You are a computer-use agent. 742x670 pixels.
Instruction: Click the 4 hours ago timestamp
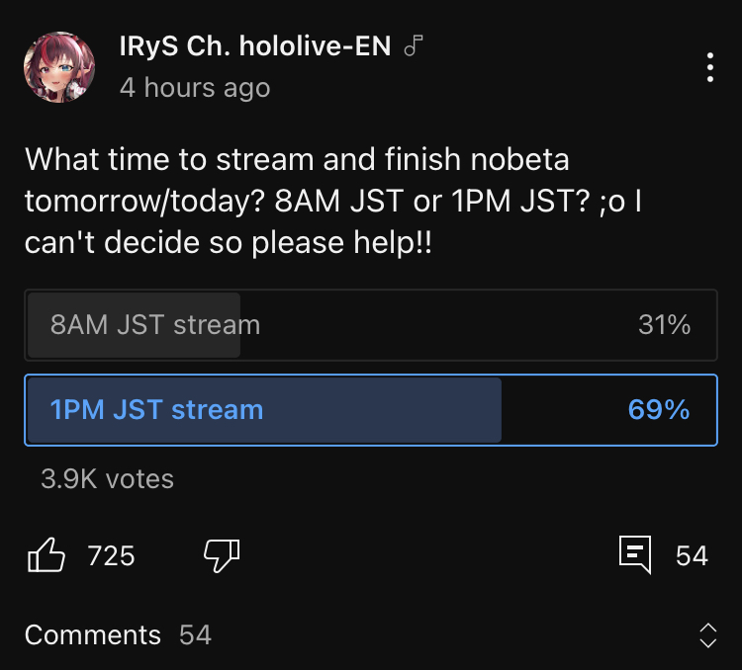[195, 88]
